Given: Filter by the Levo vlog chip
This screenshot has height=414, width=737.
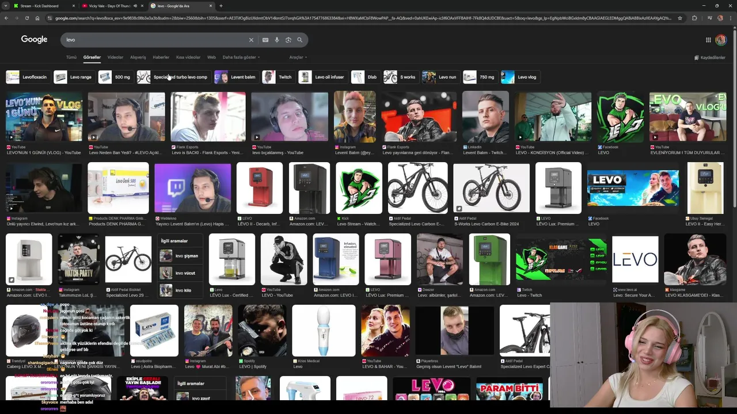Looking at the screenshot, I should (x=520, y=77).
